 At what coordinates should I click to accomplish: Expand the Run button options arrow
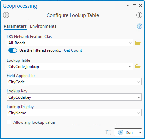pyautogui.click(x=140, y=132)
